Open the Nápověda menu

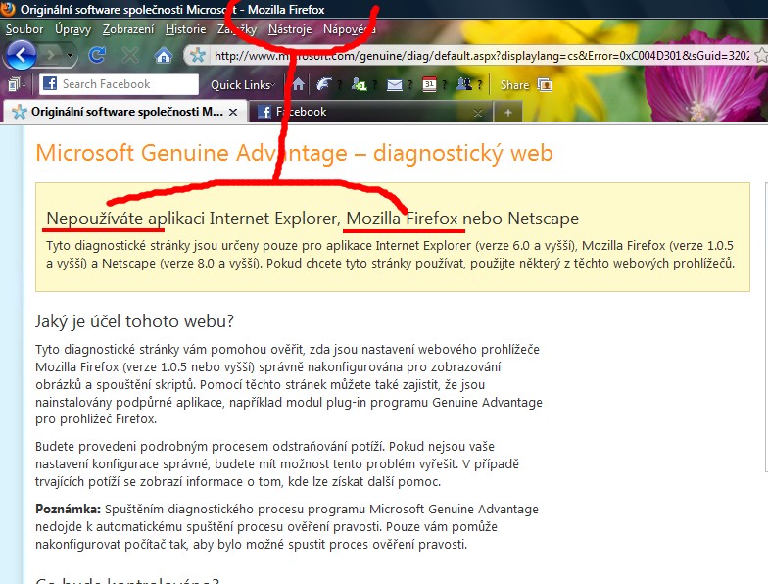pos(349,29)
